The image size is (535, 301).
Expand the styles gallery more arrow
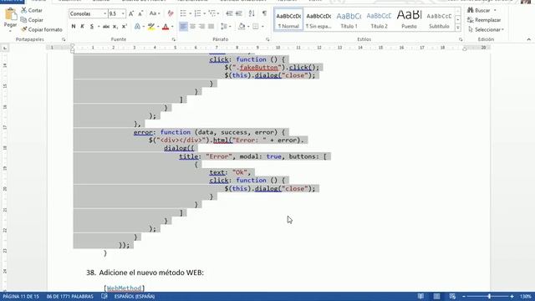(458, 28)
